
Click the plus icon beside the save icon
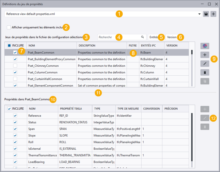pos(213,14)
